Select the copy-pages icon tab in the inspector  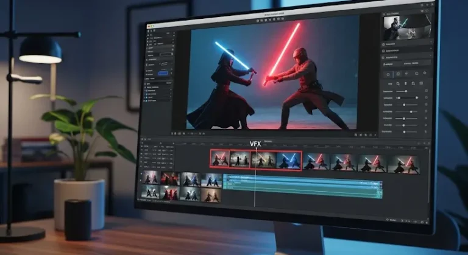pos(416,74)
